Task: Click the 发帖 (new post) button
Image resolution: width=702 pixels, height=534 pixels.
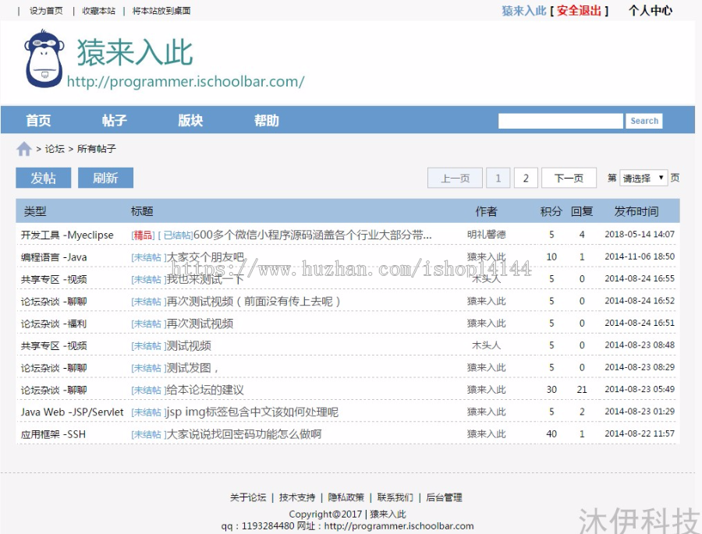Action: click(43, 178)
